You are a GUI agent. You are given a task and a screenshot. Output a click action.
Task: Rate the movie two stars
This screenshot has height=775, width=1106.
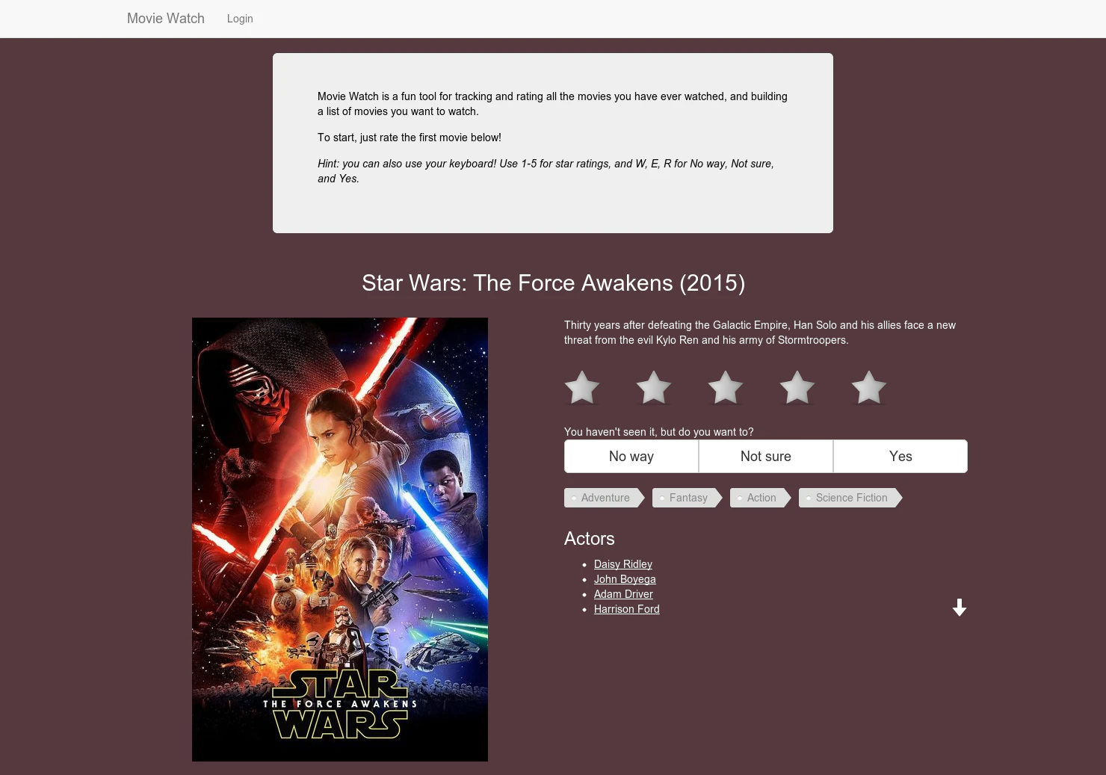pos(654,388)
